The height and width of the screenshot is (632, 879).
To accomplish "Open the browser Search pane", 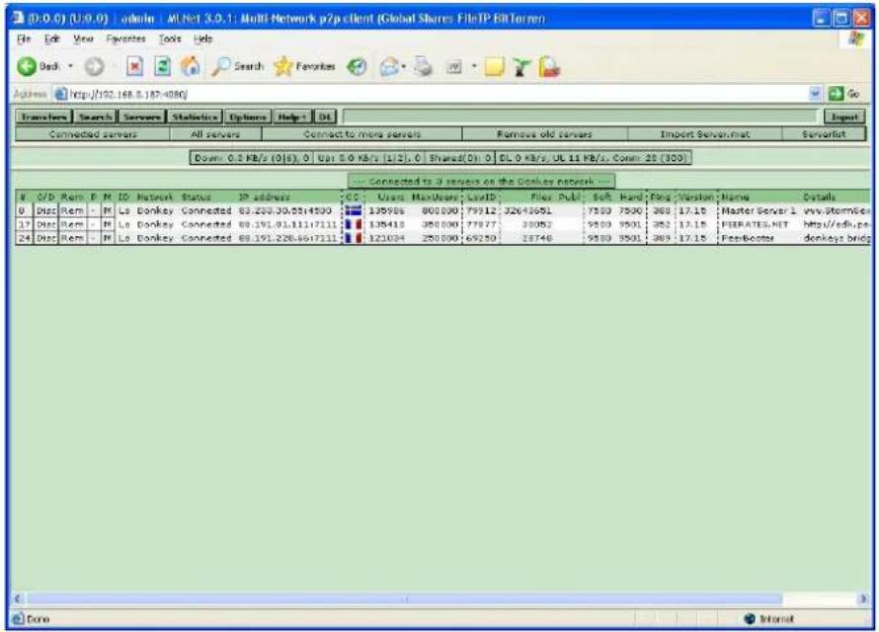I will (x=238, y=67).
